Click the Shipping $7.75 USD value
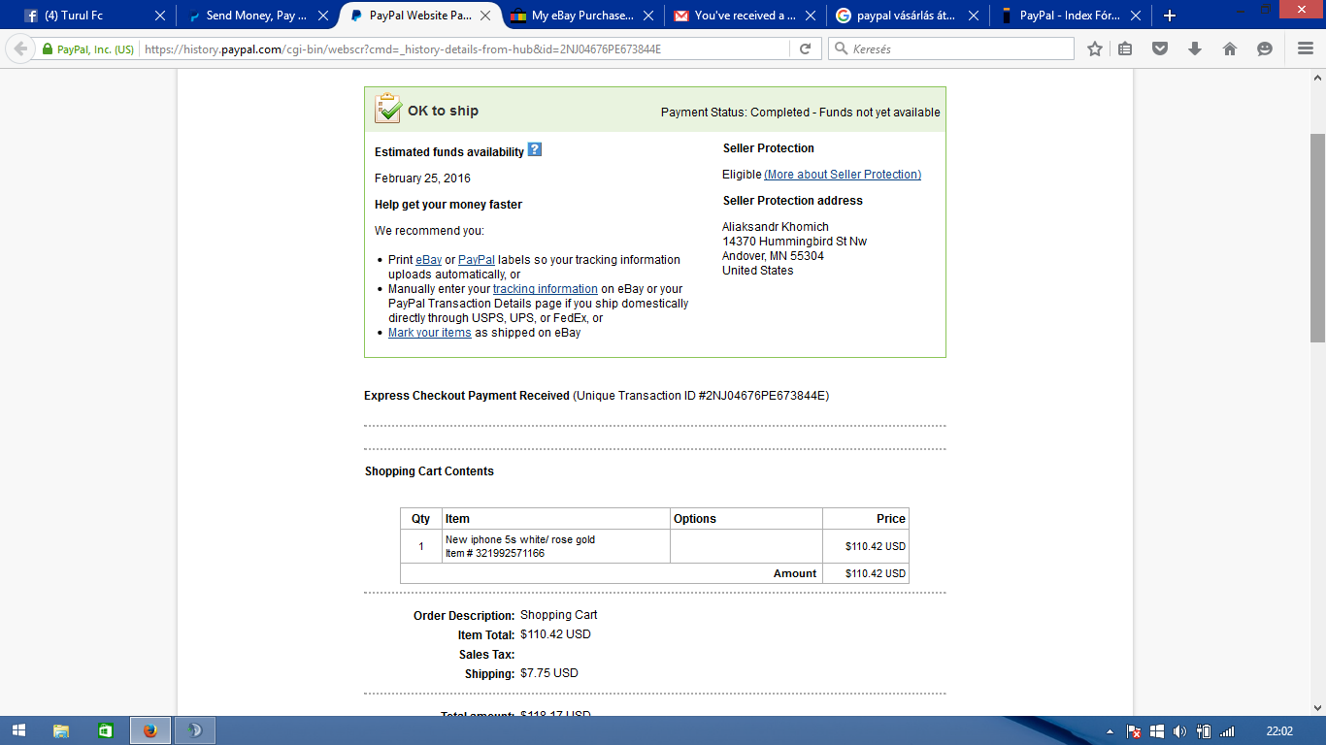 [x=549, y=673]
